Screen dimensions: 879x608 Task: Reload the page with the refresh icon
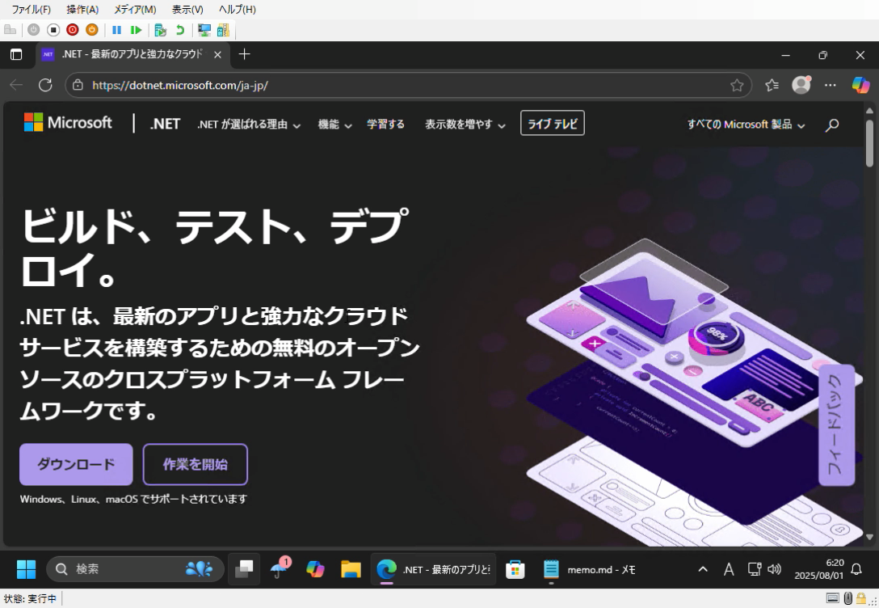pos(45,85)
